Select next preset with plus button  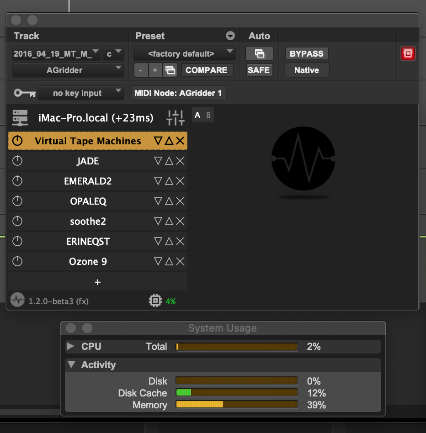click(x=155, y=70)
